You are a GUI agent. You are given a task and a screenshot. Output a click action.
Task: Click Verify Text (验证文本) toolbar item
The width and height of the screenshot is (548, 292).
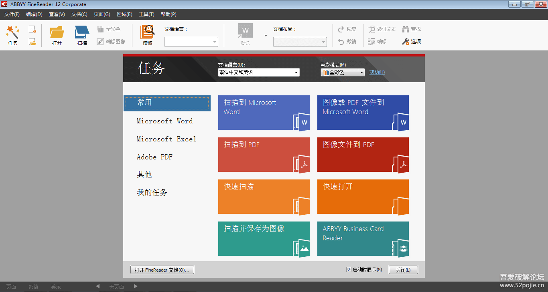click(x=382, y=29)
